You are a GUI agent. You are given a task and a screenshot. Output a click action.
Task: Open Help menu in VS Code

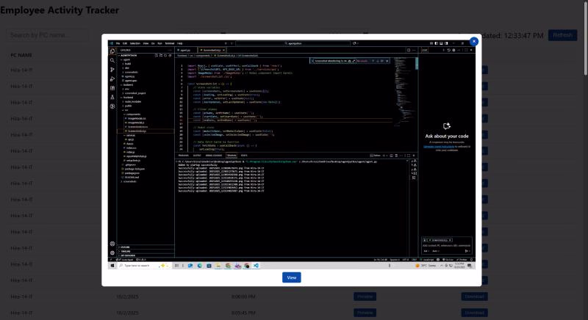click(179, 43)
